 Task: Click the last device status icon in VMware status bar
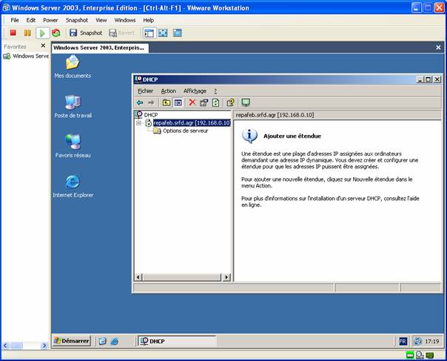pyautogui.click(x=430, y=355)
